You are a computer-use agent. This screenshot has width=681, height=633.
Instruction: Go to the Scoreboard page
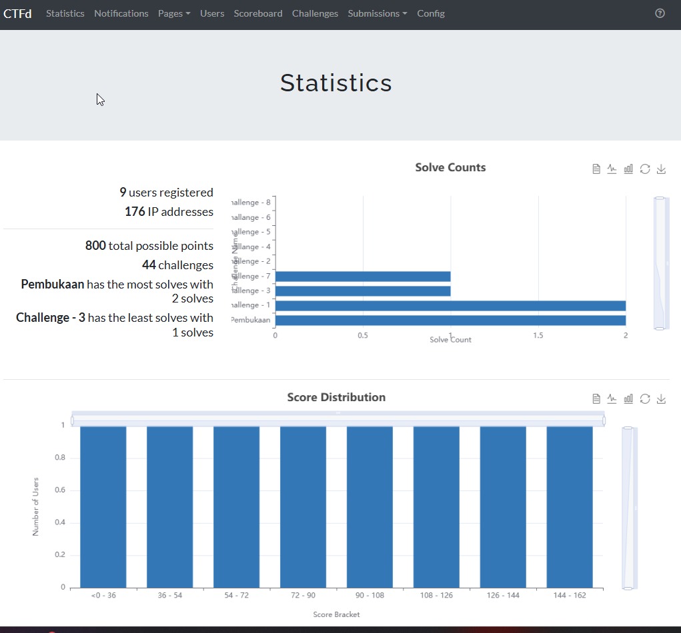click(257, 13)
